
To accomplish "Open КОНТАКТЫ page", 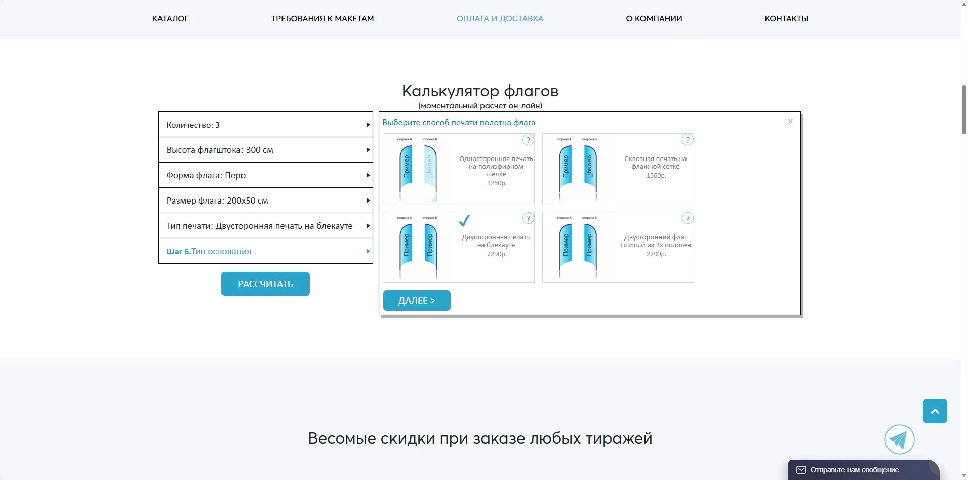I will (786, 19).
